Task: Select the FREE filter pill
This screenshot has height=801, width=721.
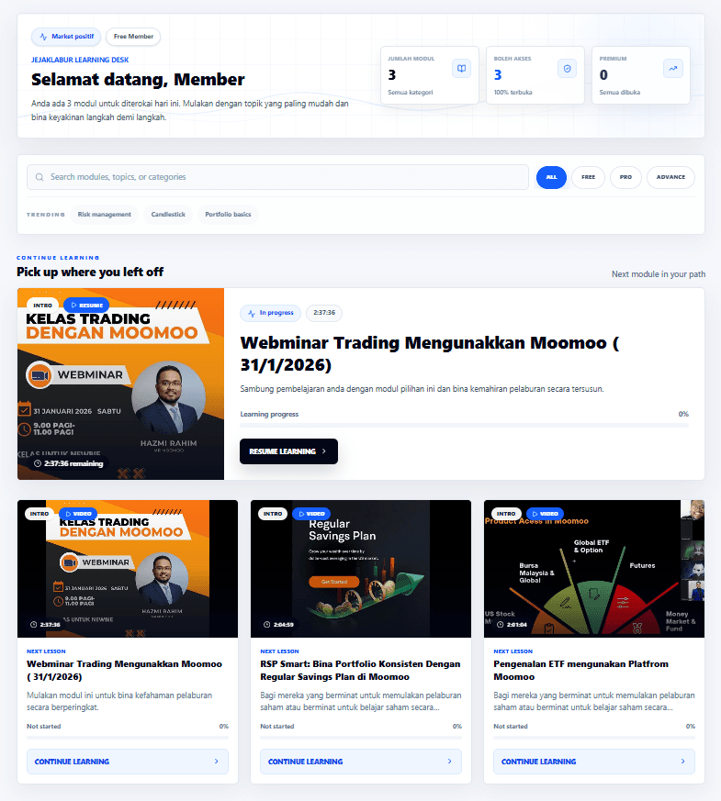Action: 588,177
